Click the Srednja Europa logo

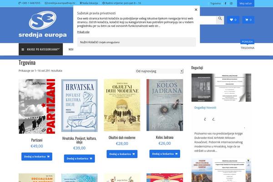43,24
